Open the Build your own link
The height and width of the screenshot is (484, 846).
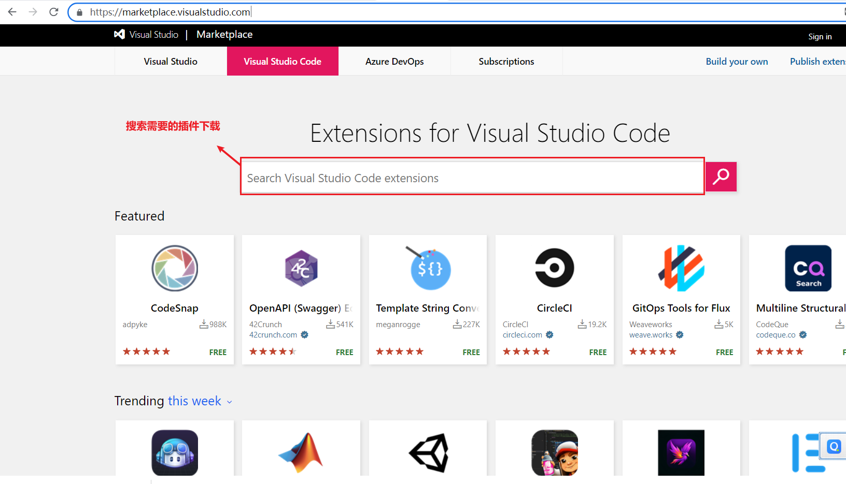coord(737,61)
